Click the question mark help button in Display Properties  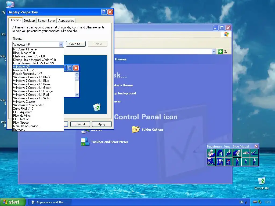(x=104, y=12)
